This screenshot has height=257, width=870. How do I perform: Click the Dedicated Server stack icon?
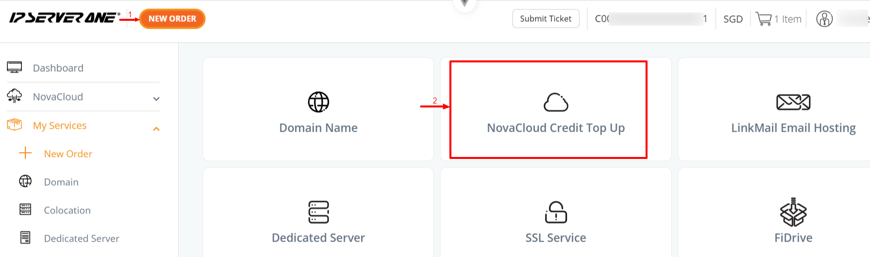[318, 212]
